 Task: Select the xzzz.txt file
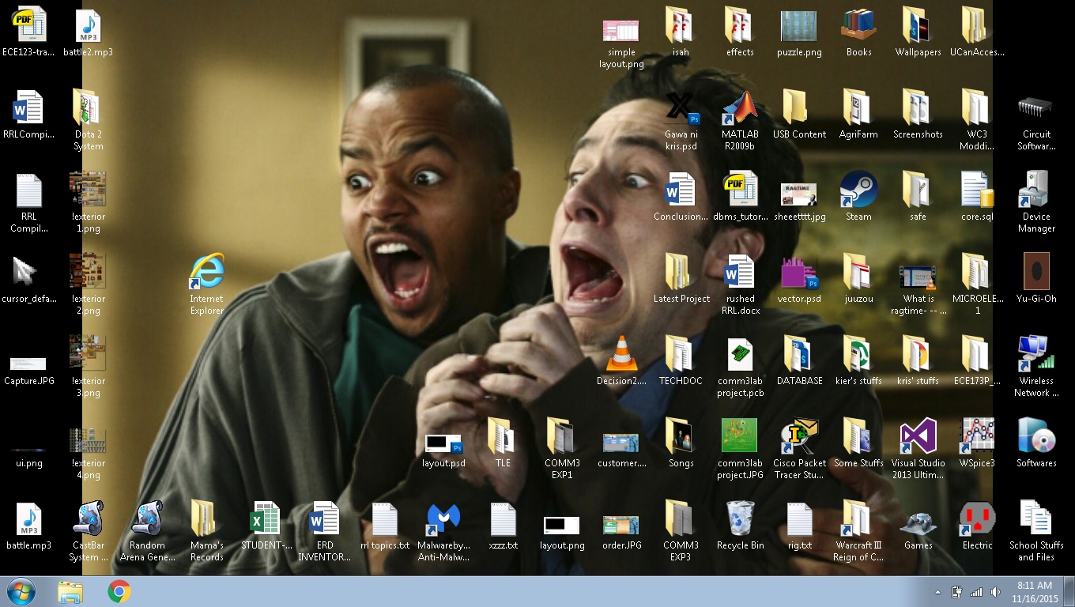[503, 519]
